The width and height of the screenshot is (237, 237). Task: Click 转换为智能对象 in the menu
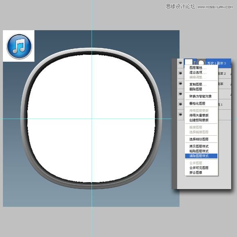point(200,96)
